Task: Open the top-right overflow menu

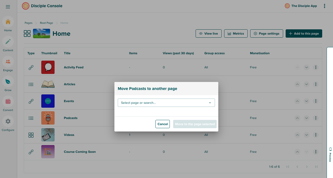Action: tap(324, 6)
